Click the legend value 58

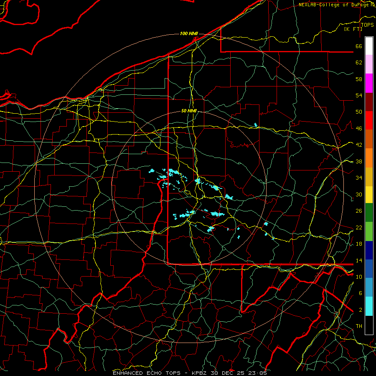359,79
